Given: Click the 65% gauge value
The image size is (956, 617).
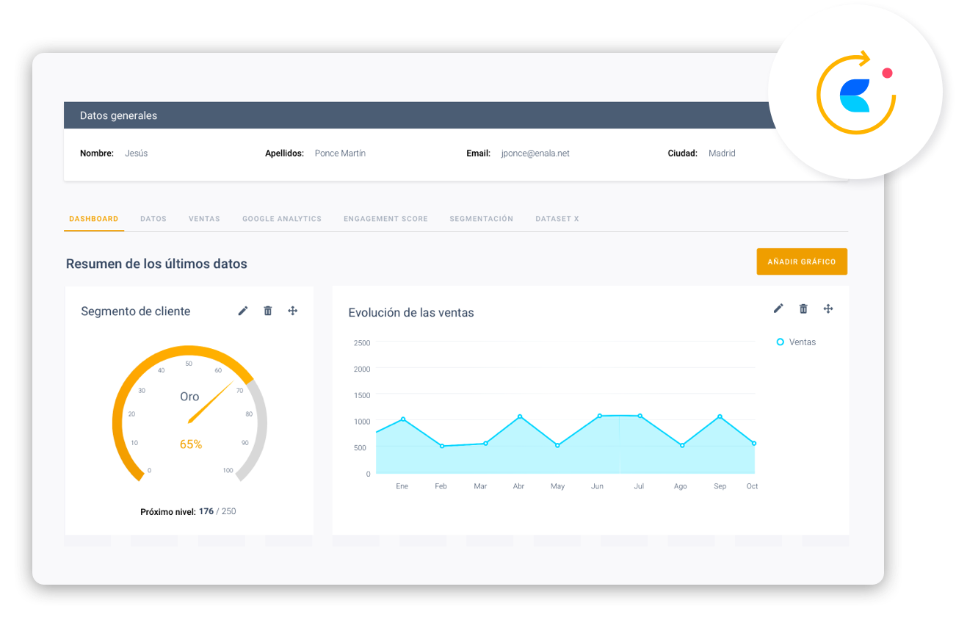Looking at the screenshot, I should [x=191, y=444].
